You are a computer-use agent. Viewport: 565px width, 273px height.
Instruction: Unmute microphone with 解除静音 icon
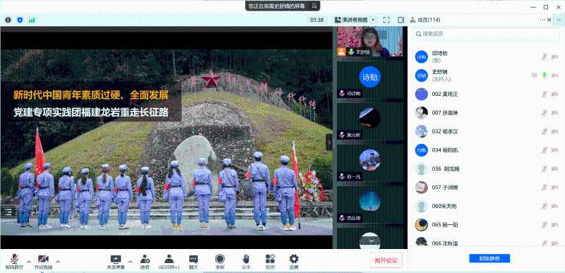point(14,262)
